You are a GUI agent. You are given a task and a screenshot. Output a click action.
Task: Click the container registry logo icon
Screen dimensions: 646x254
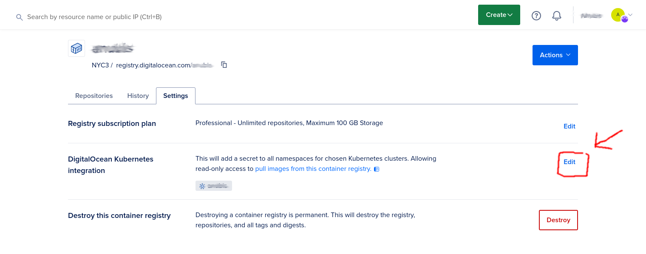[x=76, y=48]
